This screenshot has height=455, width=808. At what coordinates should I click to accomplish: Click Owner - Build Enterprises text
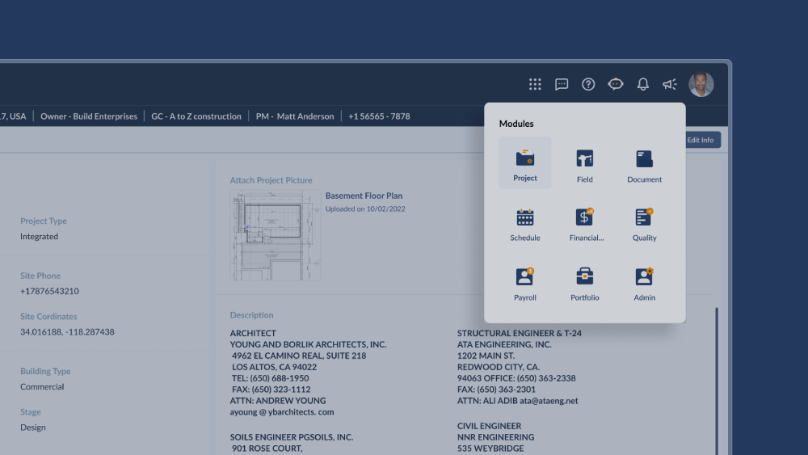point(89,116)
